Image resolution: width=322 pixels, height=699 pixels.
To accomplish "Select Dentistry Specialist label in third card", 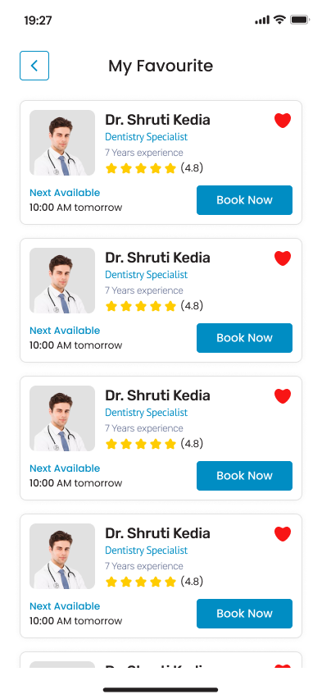I will pyautogui.click(x=146, y=413).
